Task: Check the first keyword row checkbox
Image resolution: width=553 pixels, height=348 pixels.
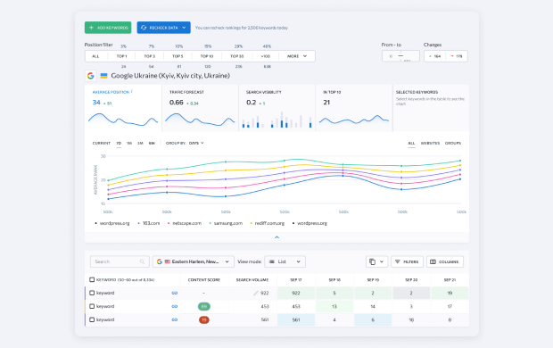Action: tap(92, 293)
